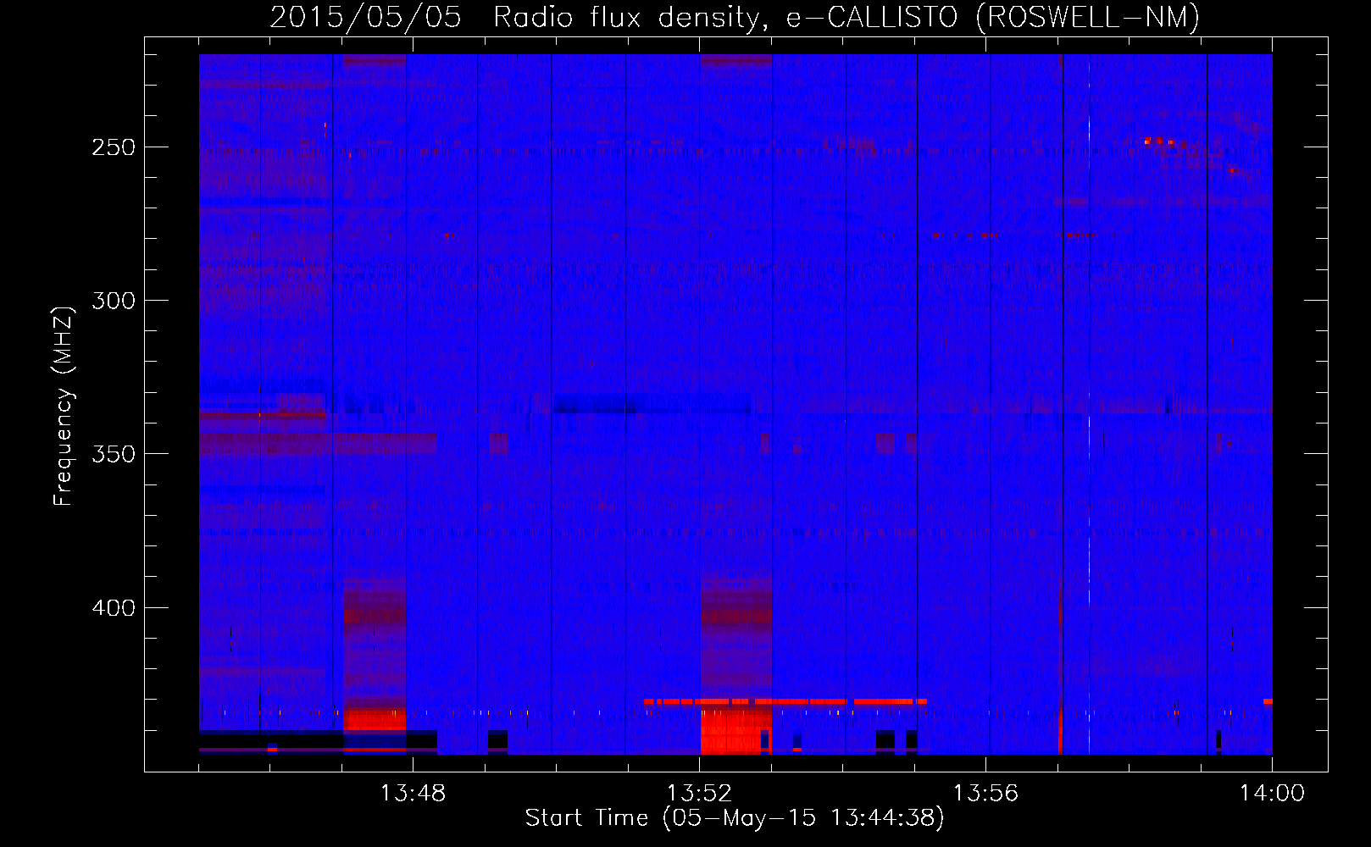The width and height of the screenshot is (1371, 847).
Task: Click the red patch near 400 MHz at 13:52
Action: tap(736, 614)
